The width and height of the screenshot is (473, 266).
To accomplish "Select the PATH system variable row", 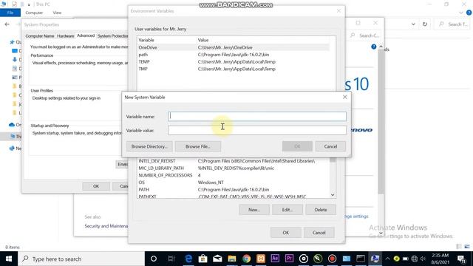I will [x=233, y=190].
